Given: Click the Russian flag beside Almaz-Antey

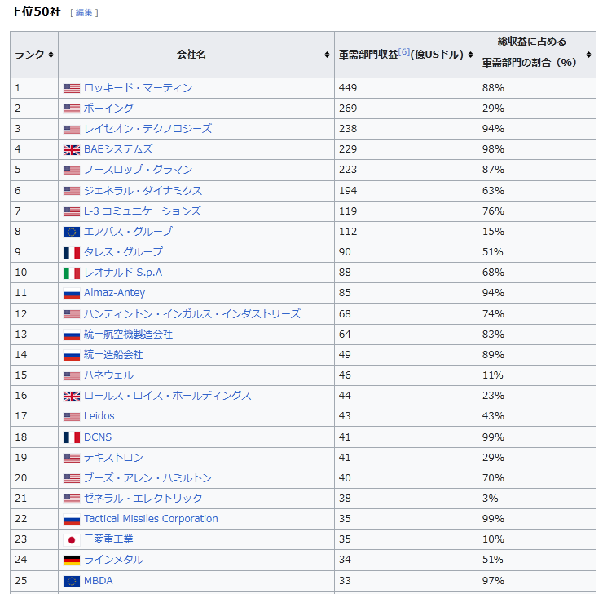Looking at the screenshot, I should point(72,294).
